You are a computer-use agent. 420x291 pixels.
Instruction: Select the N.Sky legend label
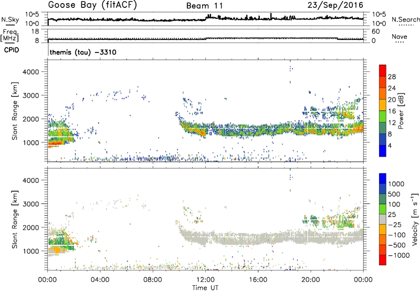[x=10, y=19]
